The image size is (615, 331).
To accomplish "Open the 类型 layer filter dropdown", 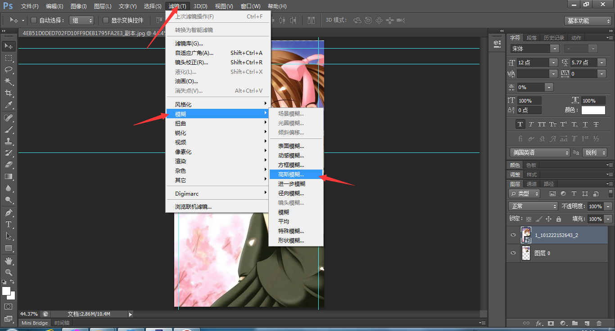I will 525,194.
